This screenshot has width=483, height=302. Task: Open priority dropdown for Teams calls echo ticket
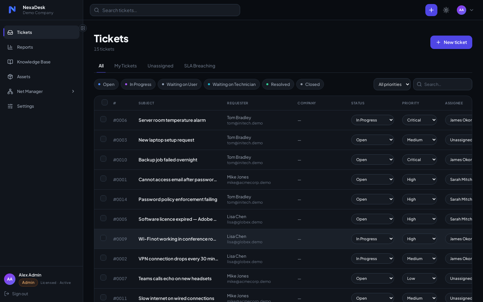pos(420,279)
